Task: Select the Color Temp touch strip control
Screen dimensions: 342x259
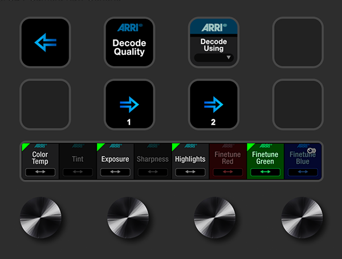Action: pyautogui.click(x=40, y=161)
